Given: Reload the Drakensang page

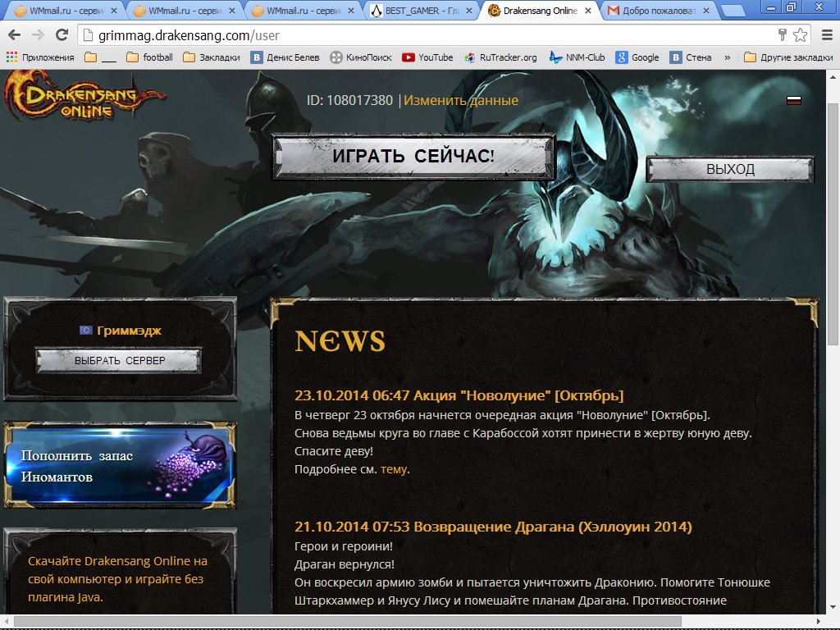Looking at the screenshot, I should [x=62, y=35].
